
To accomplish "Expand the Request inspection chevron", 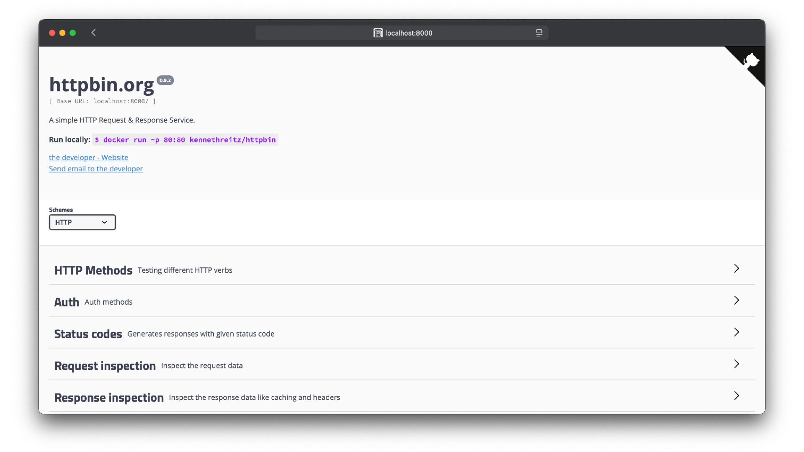I will pos(737,364).
